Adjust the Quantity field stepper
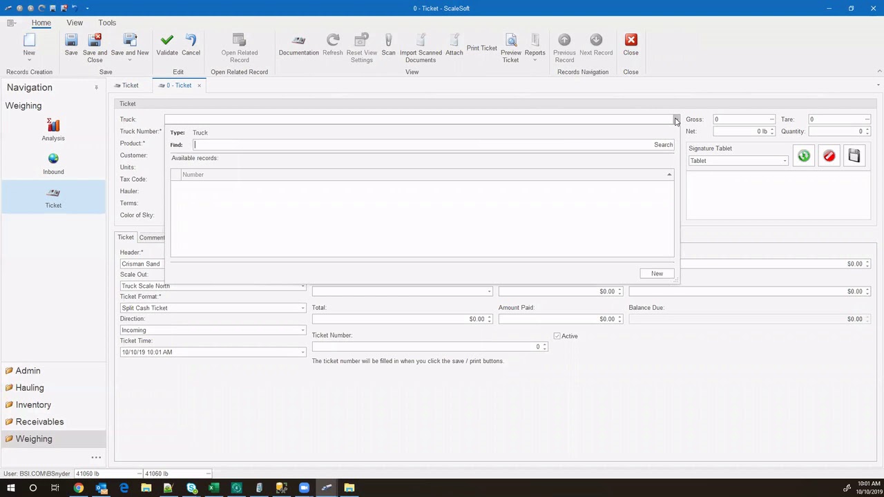Viewport: 884px width, 497px height. click(867, 131)
